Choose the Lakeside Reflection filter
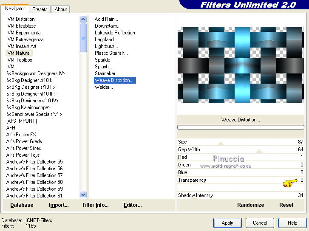Image resolution: width=309 pixels, height=231 pixels. pyautogui.click(x=115, y=33)
